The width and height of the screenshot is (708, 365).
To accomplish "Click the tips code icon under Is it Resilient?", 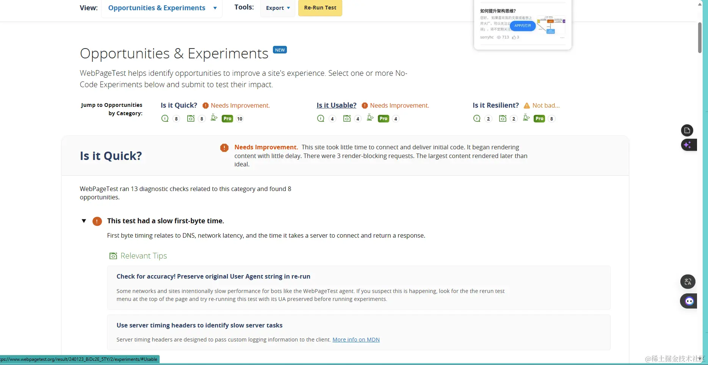I will click(x=503, y=119).
